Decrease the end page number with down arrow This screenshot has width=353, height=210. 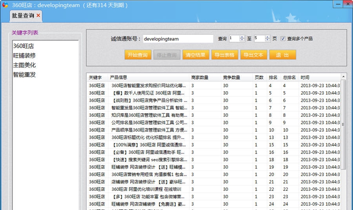click(267, 40)
